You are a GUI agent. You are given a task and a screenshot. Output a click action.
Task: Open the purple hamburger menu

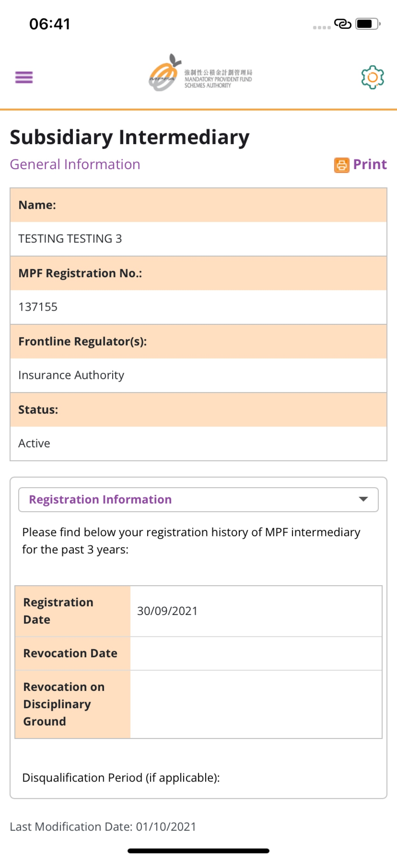coord(24,77)
